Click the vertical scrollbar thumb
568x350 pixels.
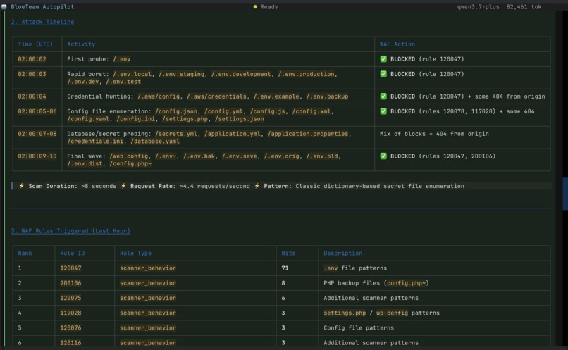pyautogui.click(x=565, y=194)
